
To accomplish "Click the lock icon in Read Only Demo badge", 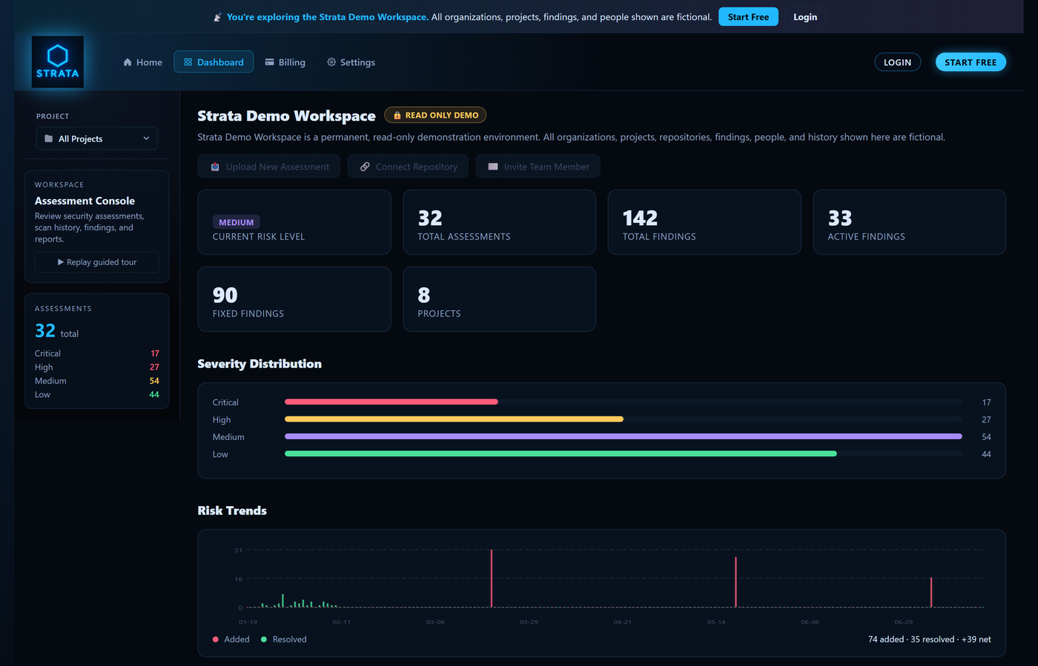I will [x=397, y=116].
